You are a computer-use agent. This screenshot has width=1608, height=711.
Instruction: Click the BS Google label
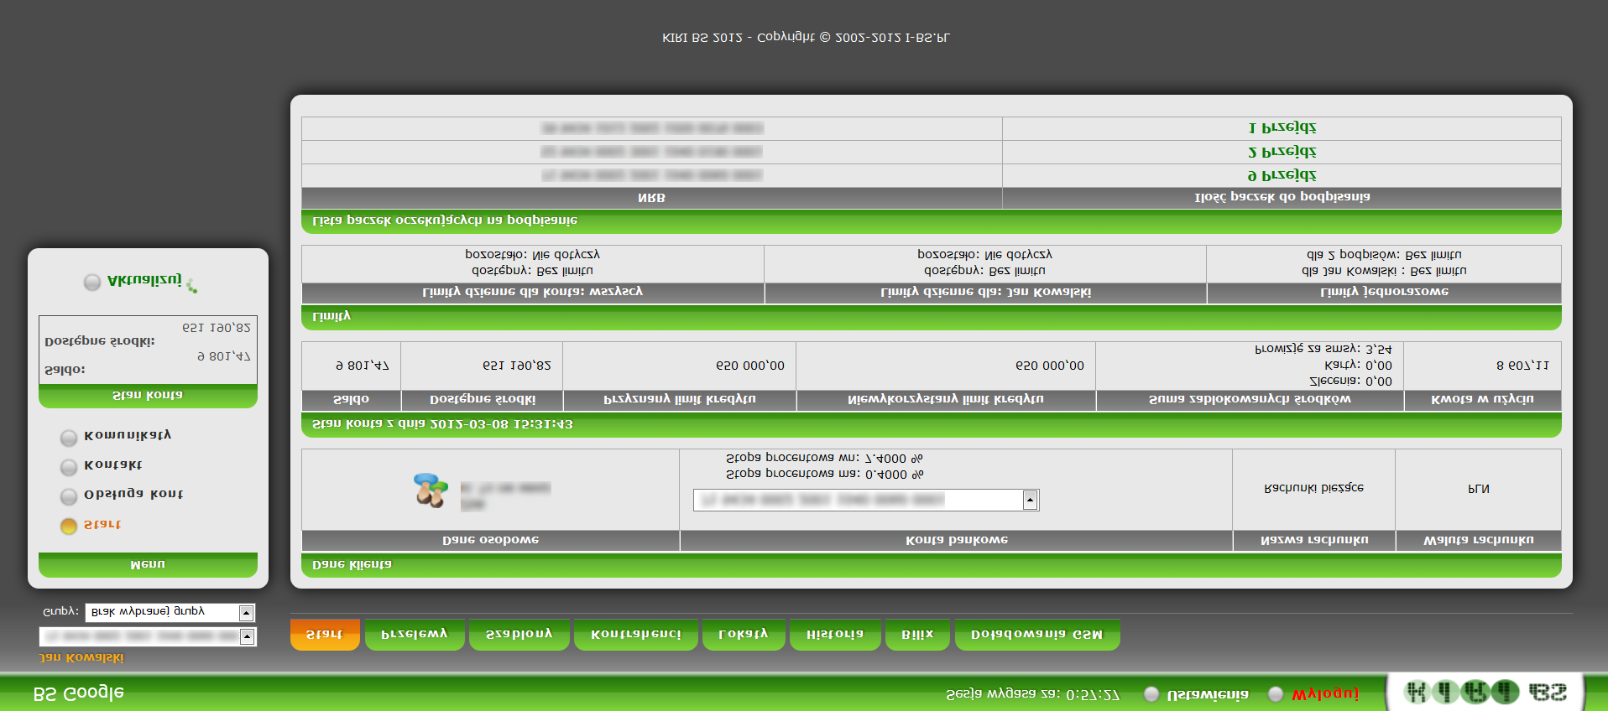point(78,693)
